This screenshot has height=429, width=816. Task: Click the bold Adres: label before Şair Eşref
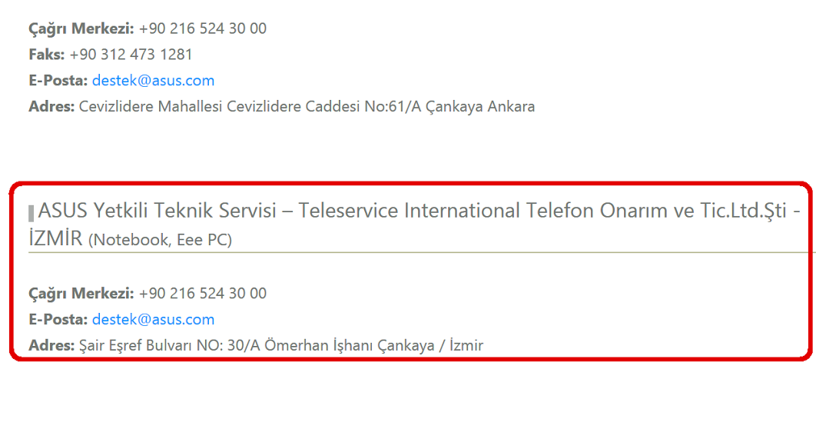(51, 346)
